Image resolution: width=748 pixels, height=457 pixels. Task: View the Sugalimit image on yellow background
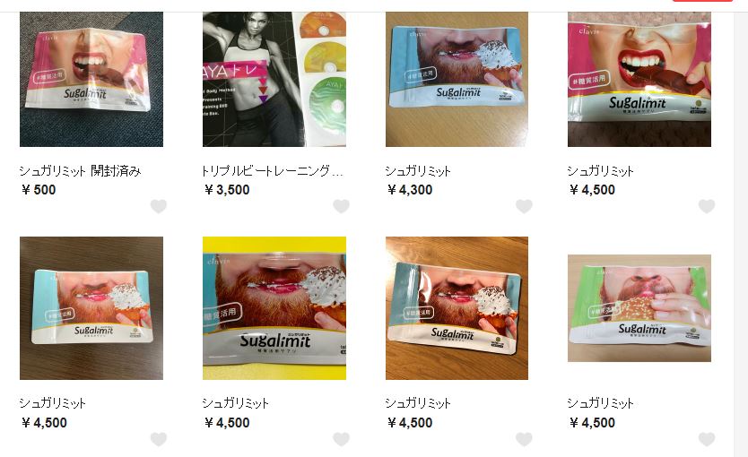point(274,308)
